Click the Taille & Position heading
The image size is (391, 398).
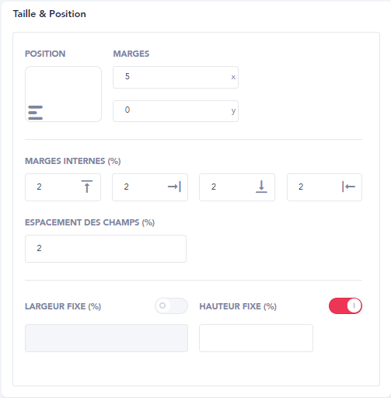point(50,14)
